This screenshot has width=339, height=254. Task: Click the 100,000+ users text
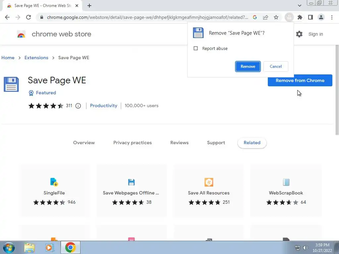[x=141, y=106]
